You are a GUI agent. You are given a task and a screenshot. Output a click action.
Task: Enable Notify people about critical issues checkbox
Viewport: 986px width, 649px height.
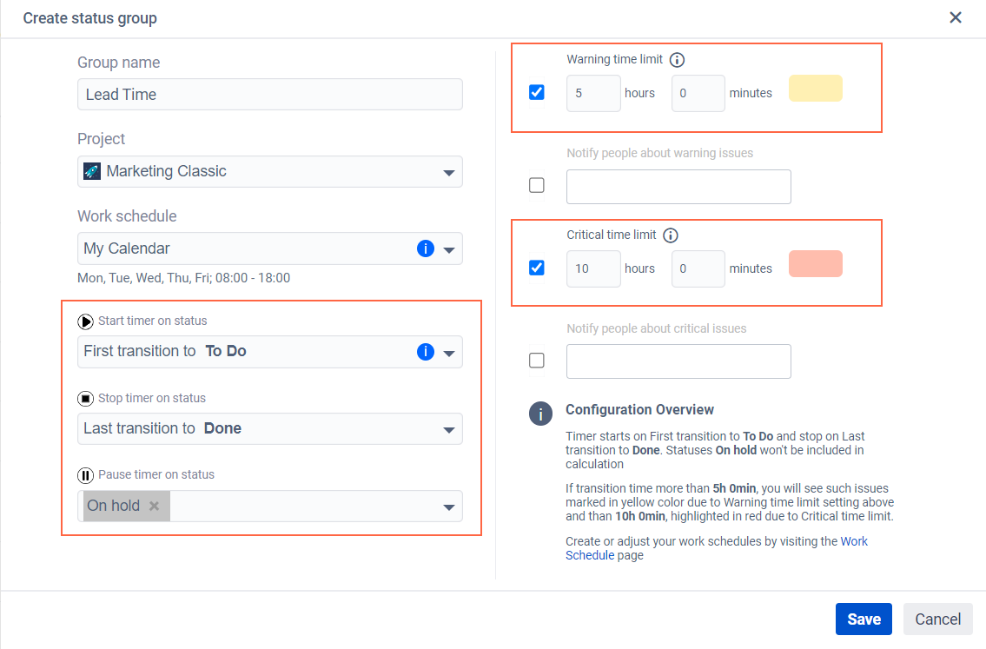[x=536, y=361]
